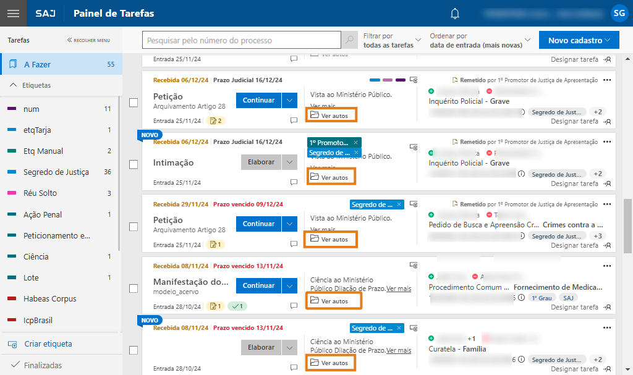Select the Intimação task checkbox
The height and width of the screenshot is (375, 633).
coord(134,164)
